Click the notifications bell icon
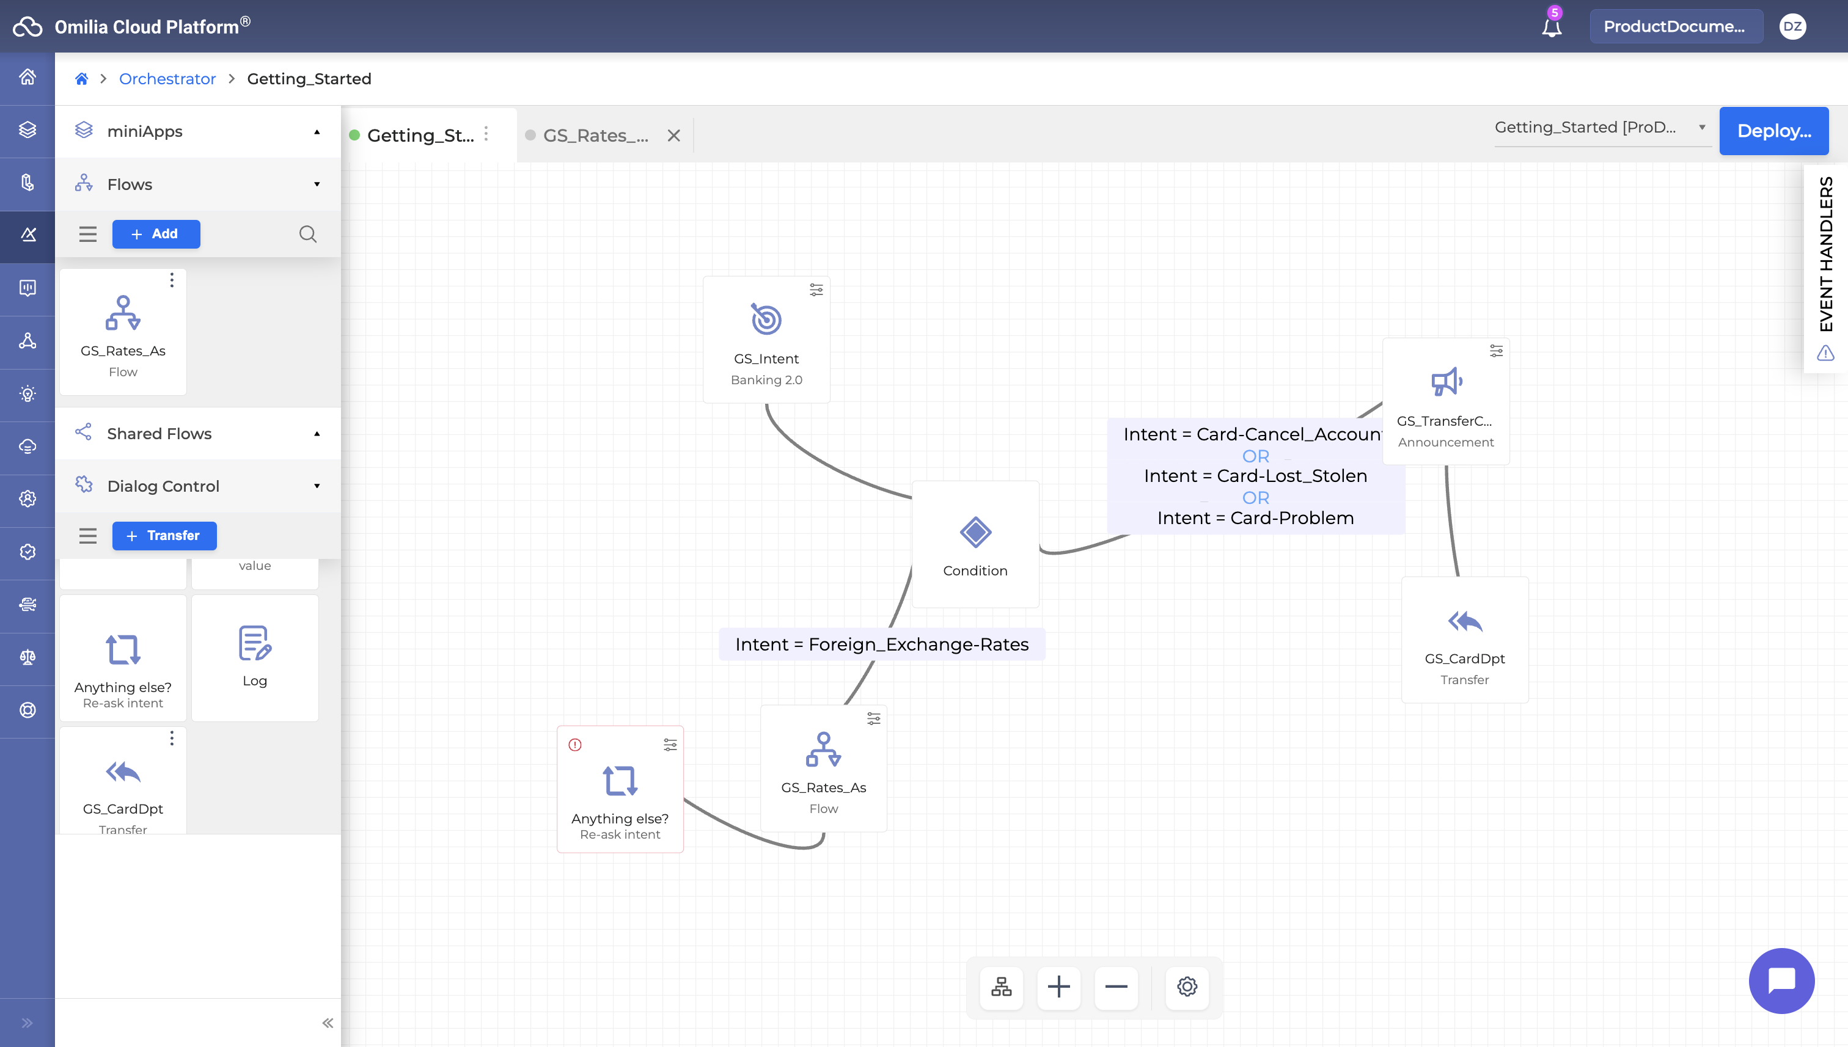The height and width of the screenshot is (1047, 1848). (1552, 27)
